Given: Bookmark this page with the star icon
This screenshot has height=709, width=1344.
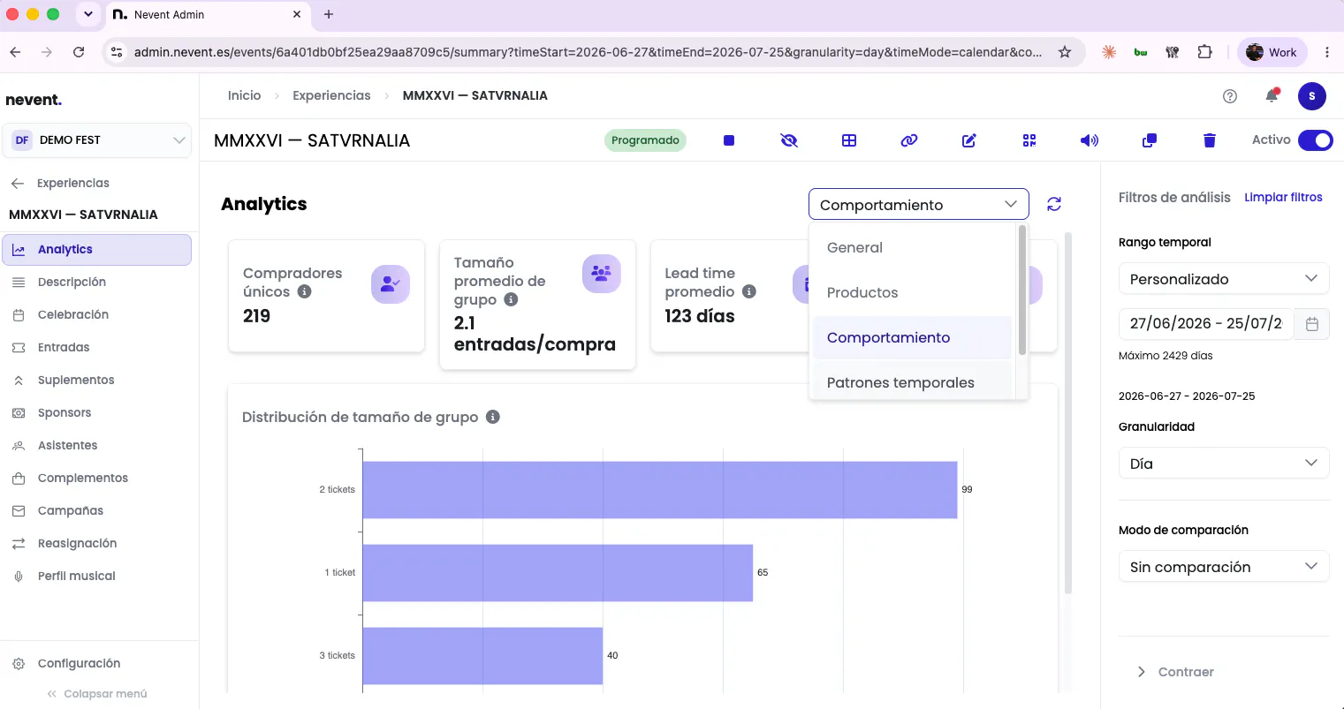Looking at the screenshot, I should (1065, 52).
